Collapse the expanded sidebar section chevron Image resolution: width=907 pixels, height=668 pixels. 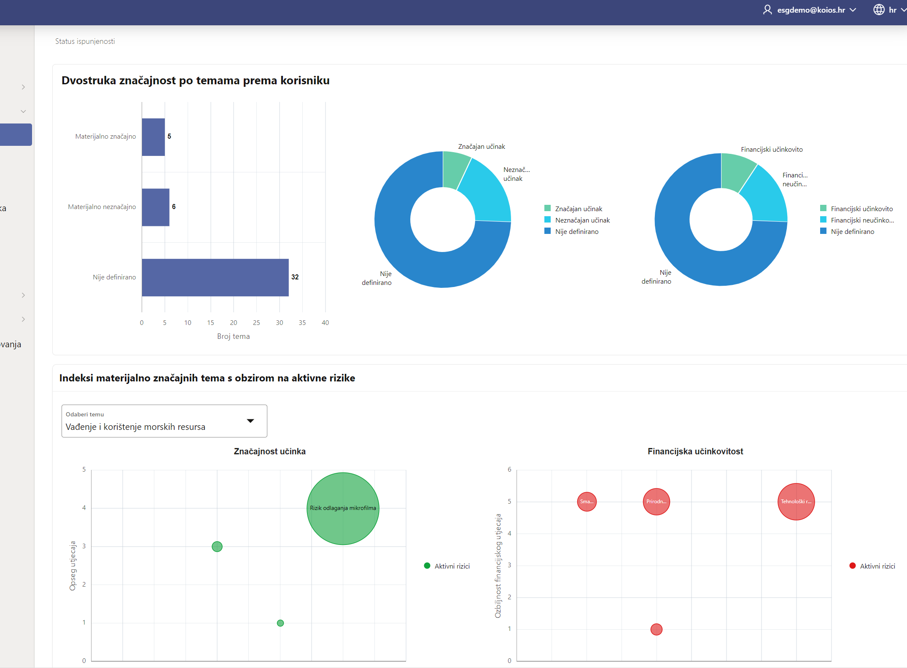24,111
